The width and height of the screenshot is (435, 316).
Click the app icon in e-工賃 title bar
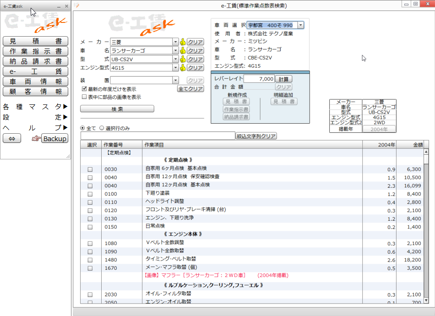76,5
